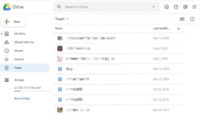Open the Settings gear icon

click(x=185, y=7)
